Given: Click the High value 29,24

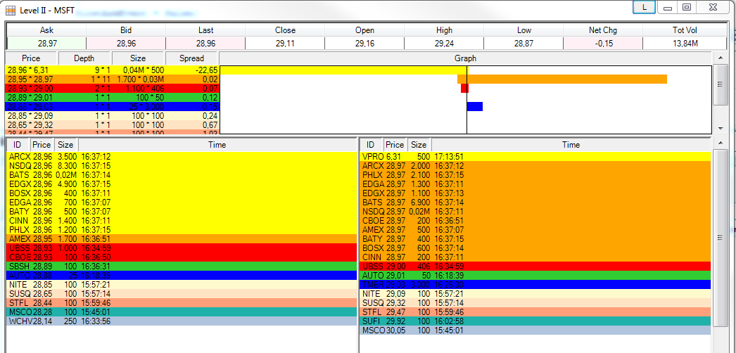Looking at the screenshot, I should 444,44.
